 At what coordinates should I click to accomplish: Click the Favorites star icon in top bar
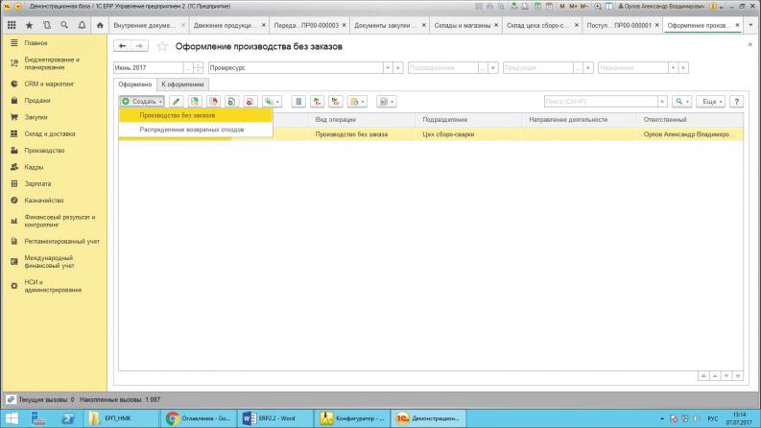[29, 24]
